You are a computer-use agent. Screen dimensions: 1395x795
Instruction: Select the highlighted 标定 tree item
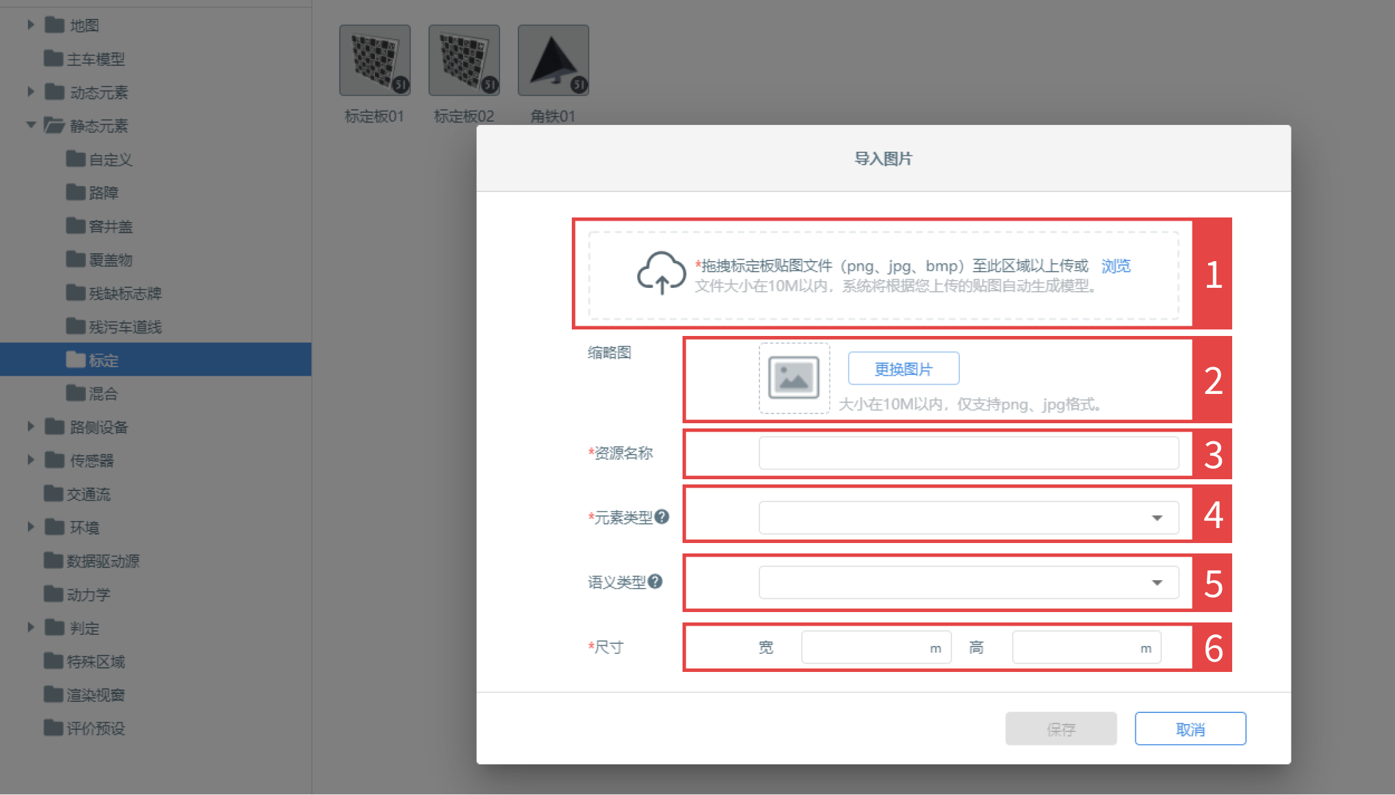tap(156, 359)
